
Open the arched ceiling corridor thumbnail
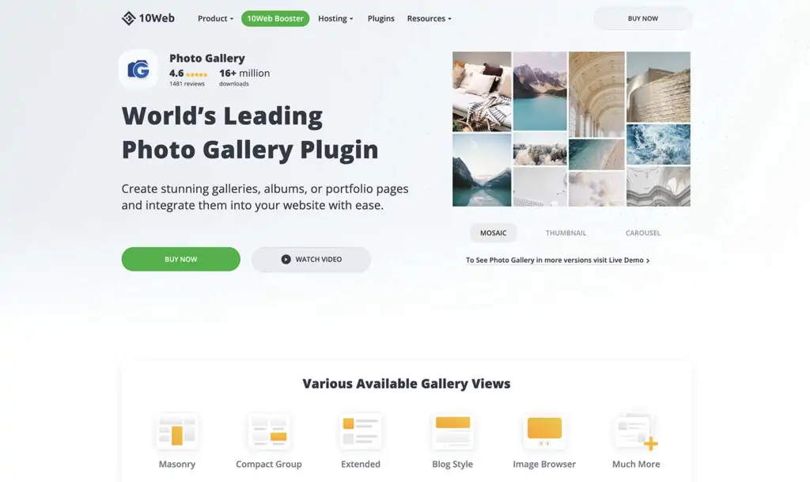pos(596,94)
